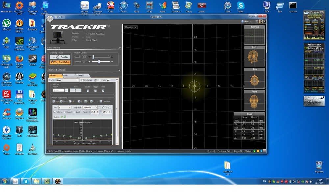Toggle the hotkey Toggle checkbox

click(95, 90)
